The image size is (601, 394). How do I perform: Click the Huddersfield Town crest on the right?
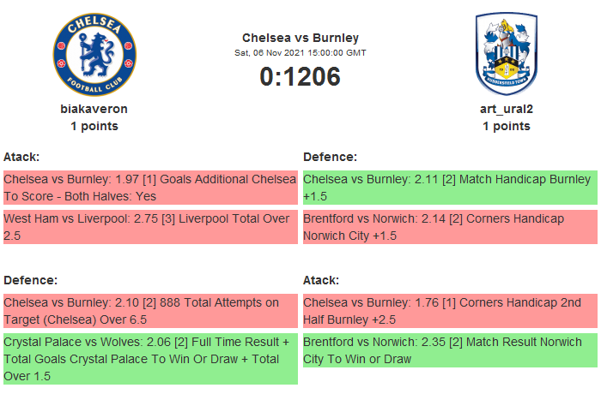click(506, 55)
